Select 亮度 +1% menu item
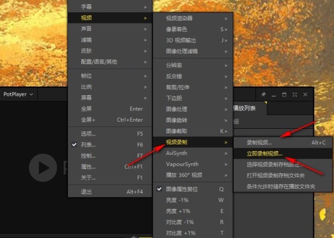The height and width of the screenshot is (238, 334). (x=193, y=211)
